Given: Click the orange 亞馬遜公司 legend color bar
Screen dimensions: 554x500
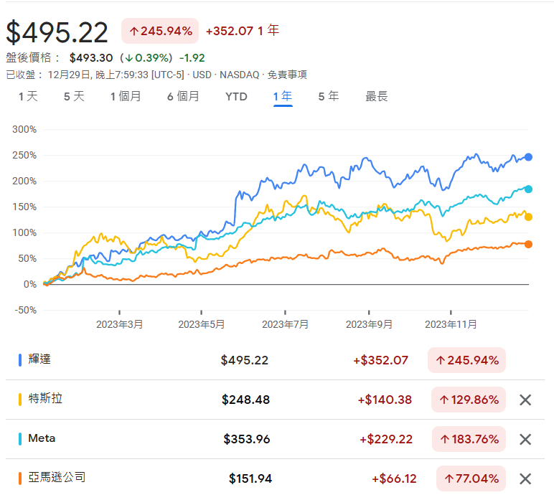Looking at the screenshot, I should pos(20,478).
